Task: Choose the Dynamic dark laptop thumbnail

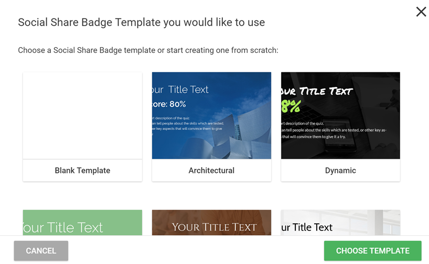Action: pos(340,115)
